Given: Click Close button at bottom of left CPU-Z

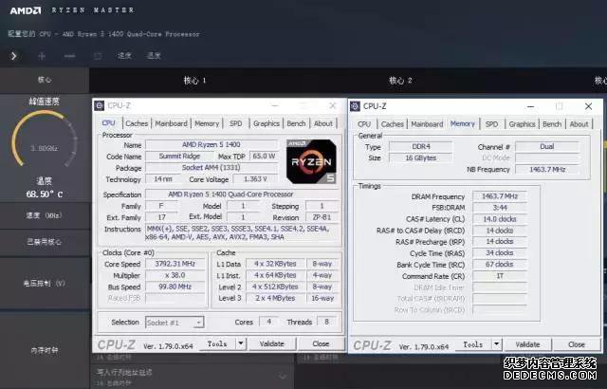Looking at the screenshot, I should 321,343.
